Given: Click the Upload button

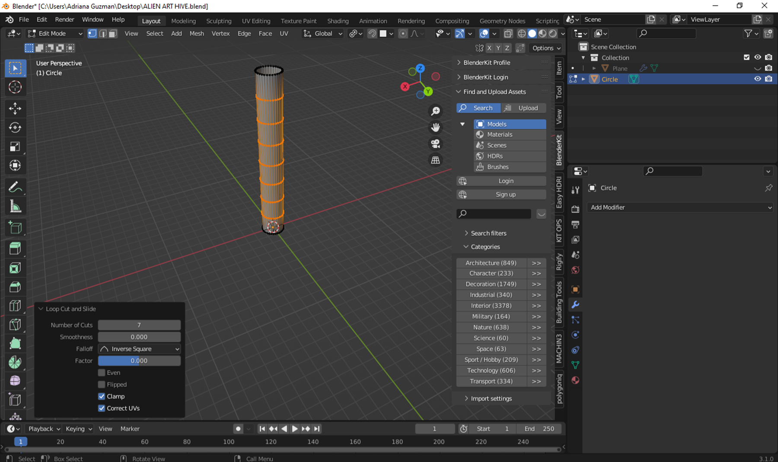Looking at the screenshot, I should 523,108.
